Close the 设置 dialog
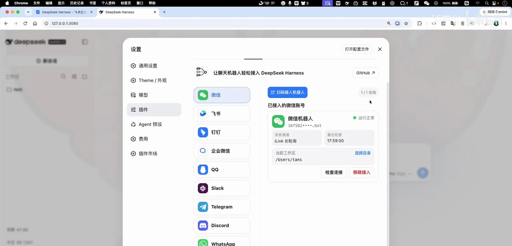512x246 pixels. pos(380,49)
